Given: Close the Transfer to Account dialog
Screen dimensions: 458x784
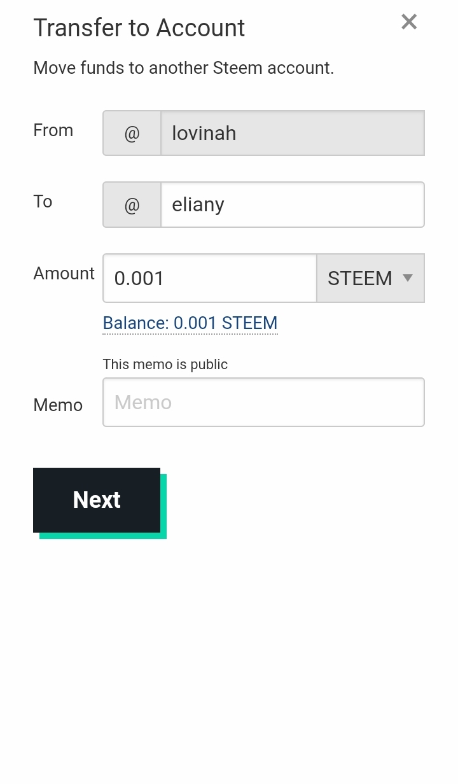Looking at the screenshot, I should pyautogui.click(x=409, y=22).
